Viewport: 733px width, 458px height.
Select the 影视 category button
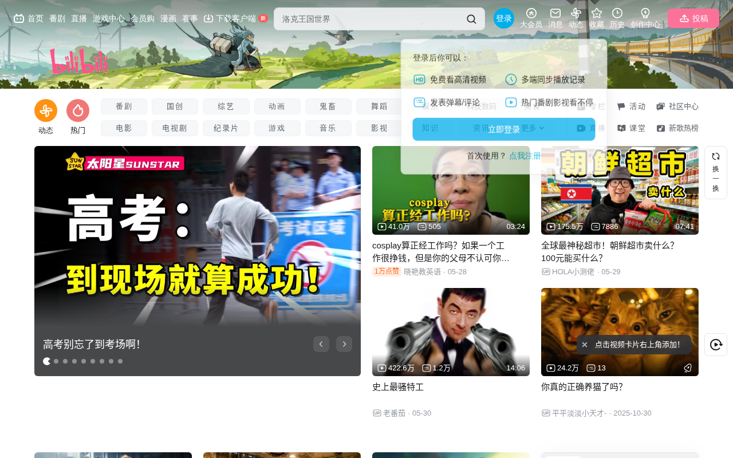pos(379,128)
